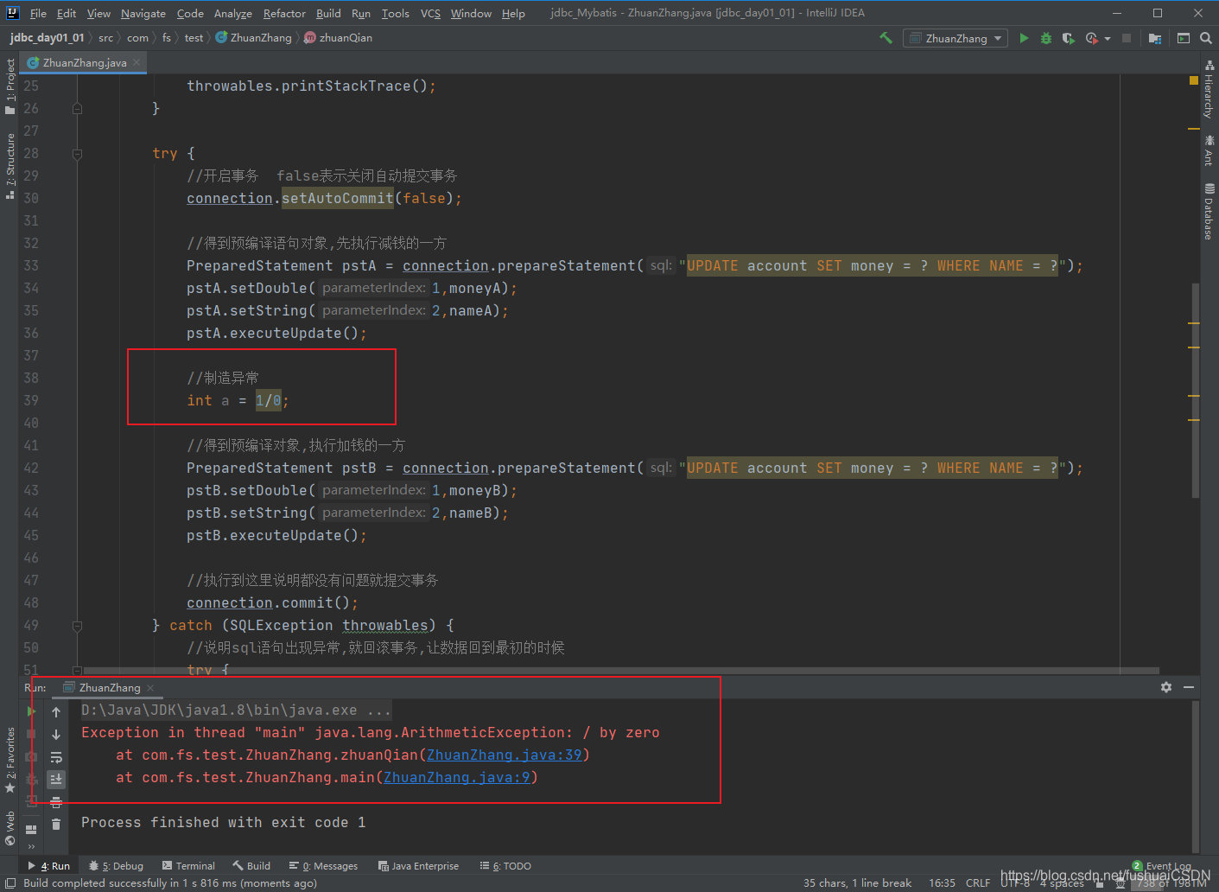Screen dimensions: 1219x892
Task: Select the ZhuanZhang.java editor tab
Action: [x=84, y=62]
